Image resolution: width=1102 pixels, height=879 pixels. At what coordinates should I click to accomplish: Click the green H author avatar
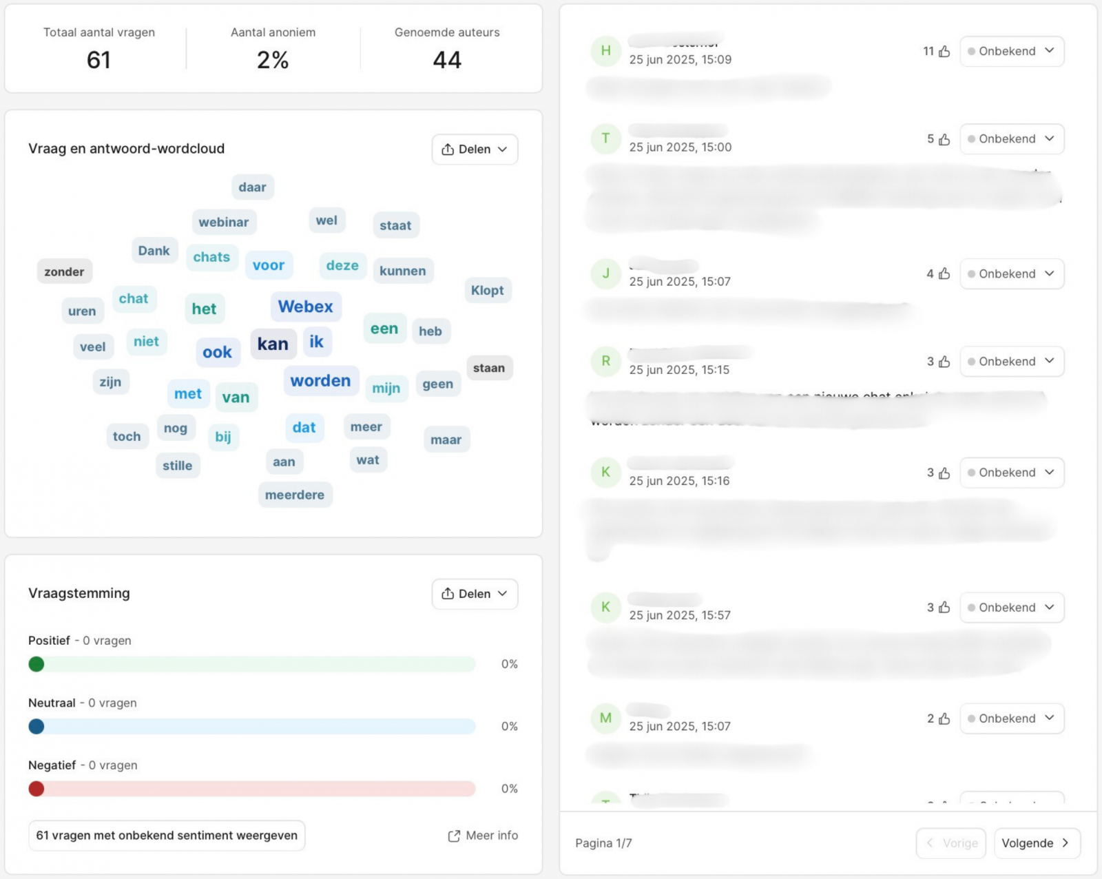(605, 51)
